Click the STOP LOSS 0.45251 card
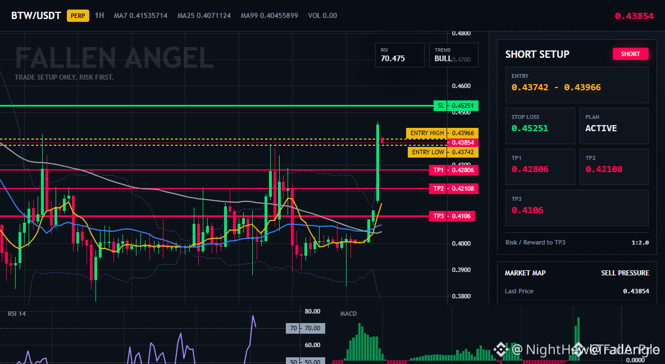The width and height of the screenshot is (665, 364). 540,126
